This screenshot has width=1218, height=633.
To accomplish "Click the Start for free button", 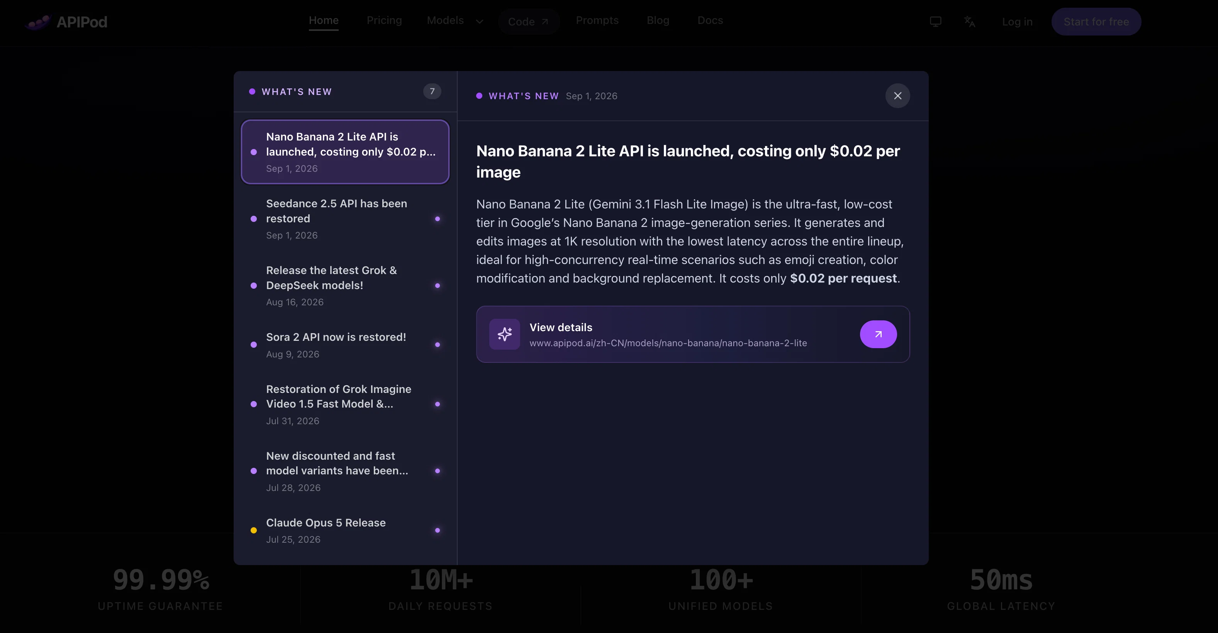I will pyautogui.click(x=1096, y=22).
